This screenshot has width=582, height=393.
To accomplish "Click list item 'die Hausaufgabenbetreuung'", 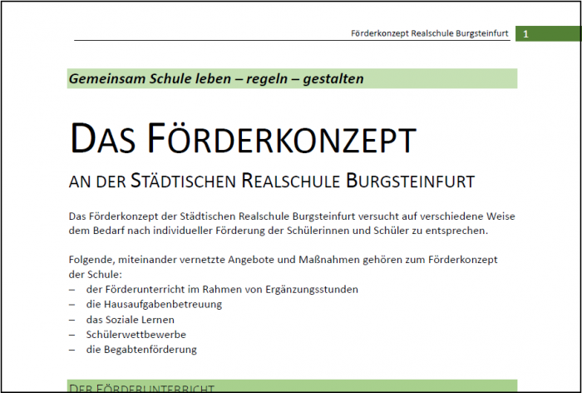I will coord(154,305).
